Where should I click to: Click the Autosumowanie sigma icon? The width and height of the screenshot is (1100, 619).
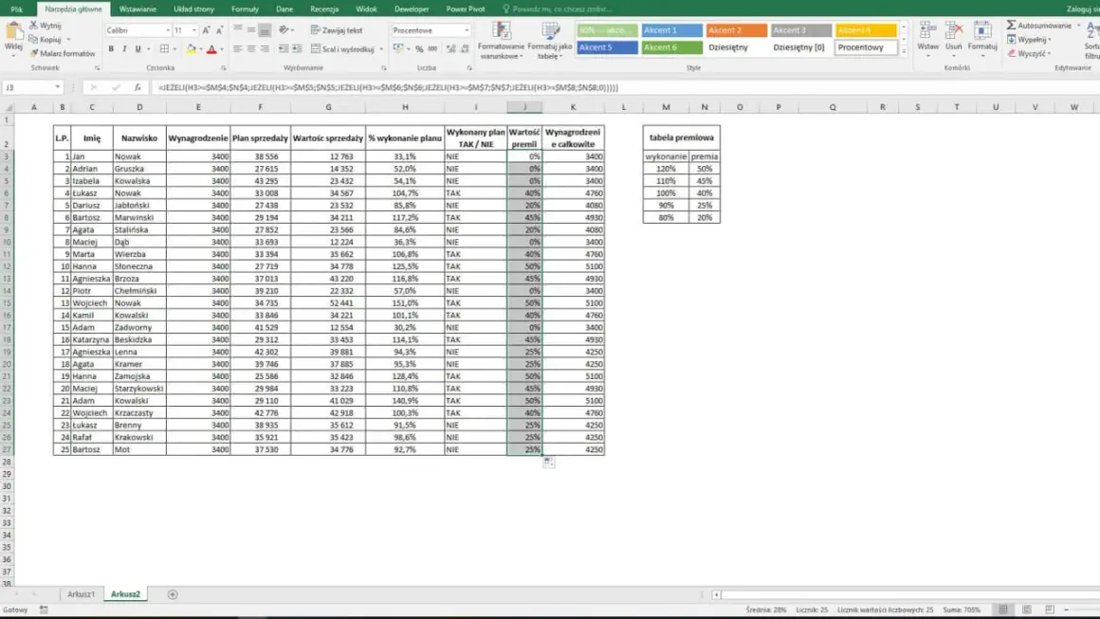pos(1011,26)
